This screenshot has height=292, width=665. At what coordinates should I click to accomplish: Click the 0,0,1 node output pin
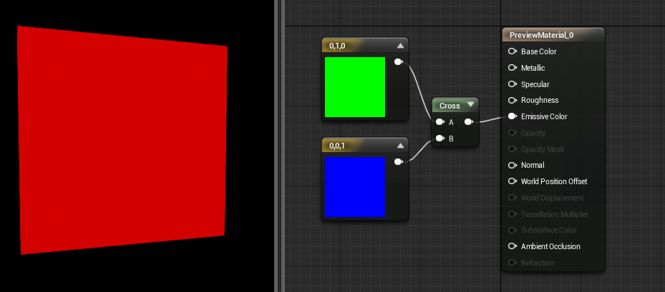(399, 161)
